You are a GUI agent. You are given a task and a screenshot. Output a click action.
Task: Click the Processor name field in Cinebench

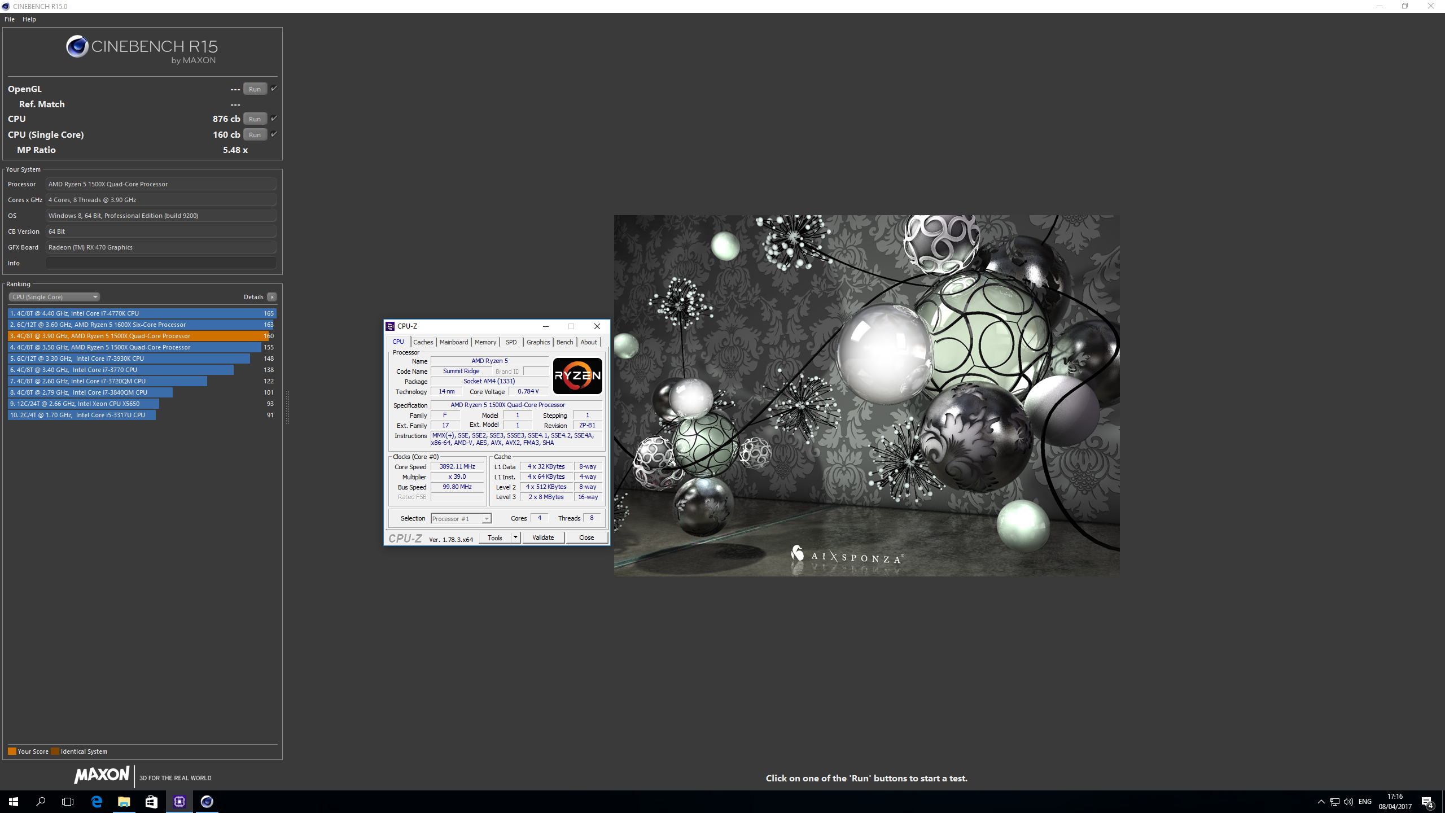[x=161, y=184]
